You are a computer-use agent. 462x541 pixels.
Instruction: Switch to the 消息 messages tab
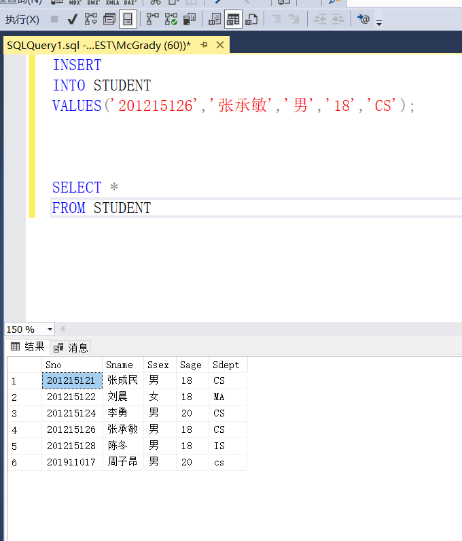point(71,348)
